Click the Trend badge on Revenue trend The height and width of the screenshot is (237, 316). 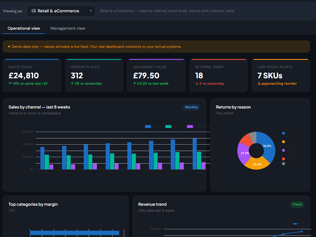point(297,204)
